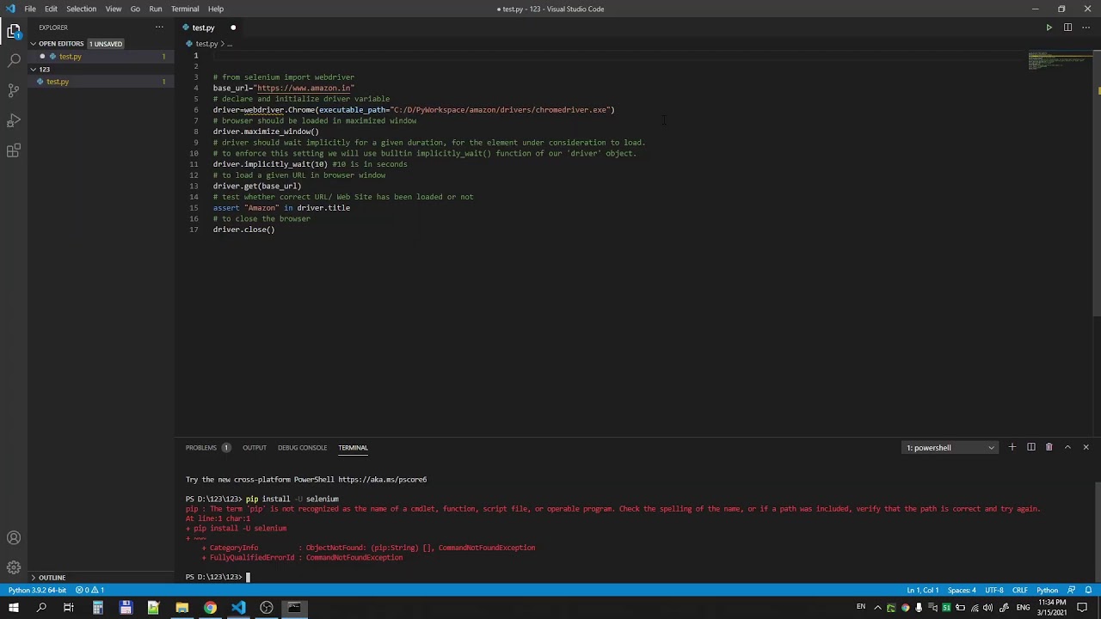Select the Python language mode indicator
Image resolution: width=1101 pixels, height=619 pixels.
(1047, 591)
